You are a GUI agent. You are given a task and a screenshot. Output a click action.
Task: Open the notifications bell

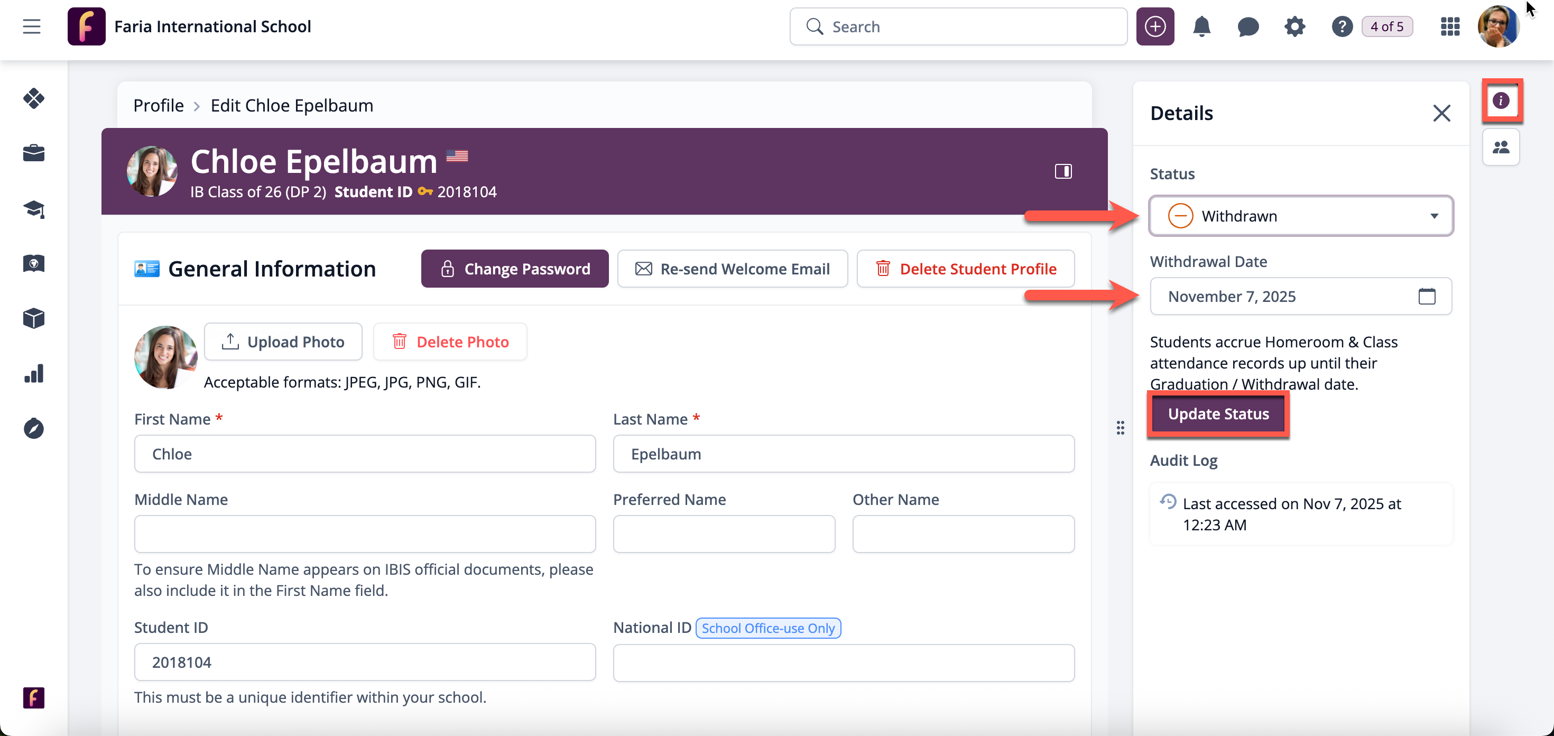pyautogui.click(x=1201, y=26)
